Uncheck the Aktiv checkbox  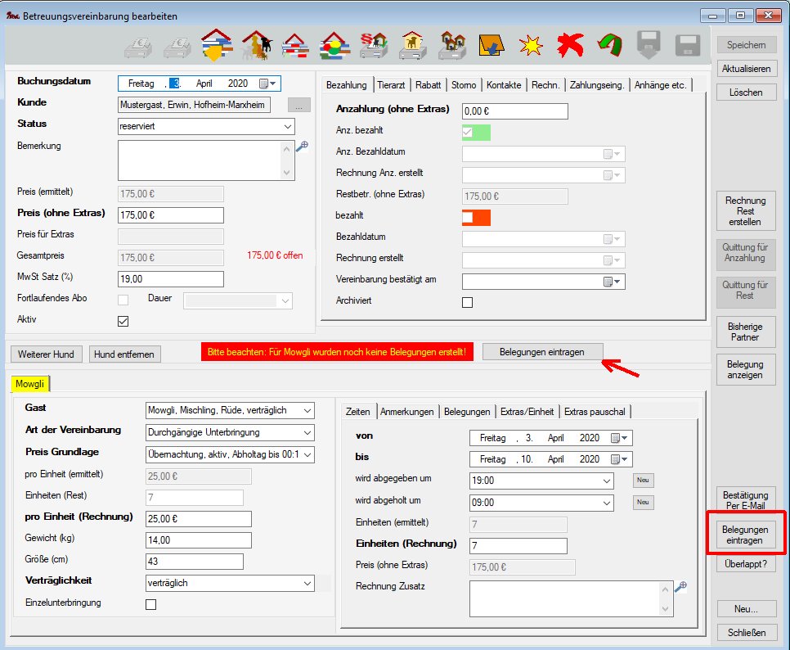123,321
